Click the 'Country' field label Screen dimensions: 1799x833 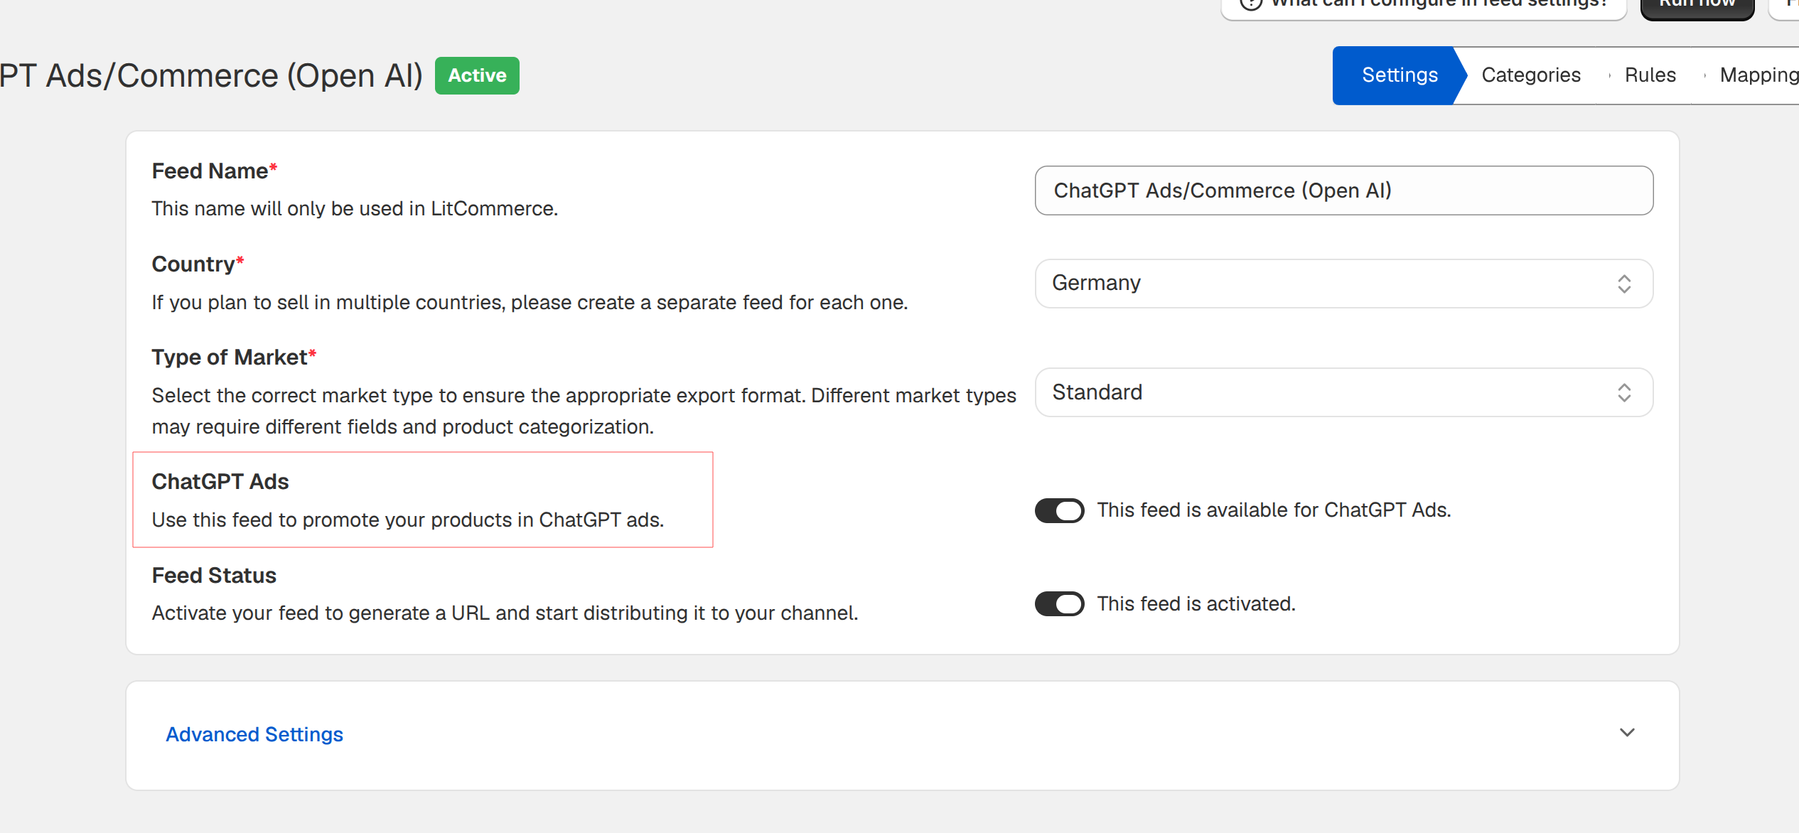[x=193, y=264]
